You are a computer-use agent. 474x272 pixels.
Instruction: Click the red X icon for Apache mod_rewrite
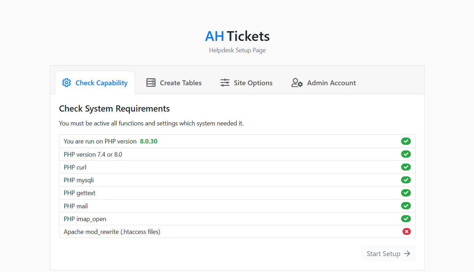click(407, 231)
